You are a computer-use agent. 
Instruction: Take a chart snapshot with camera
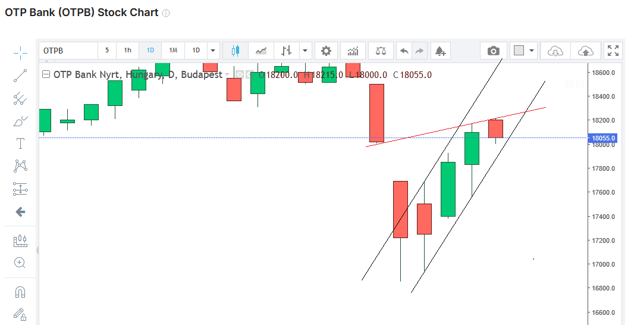(493, 51)
